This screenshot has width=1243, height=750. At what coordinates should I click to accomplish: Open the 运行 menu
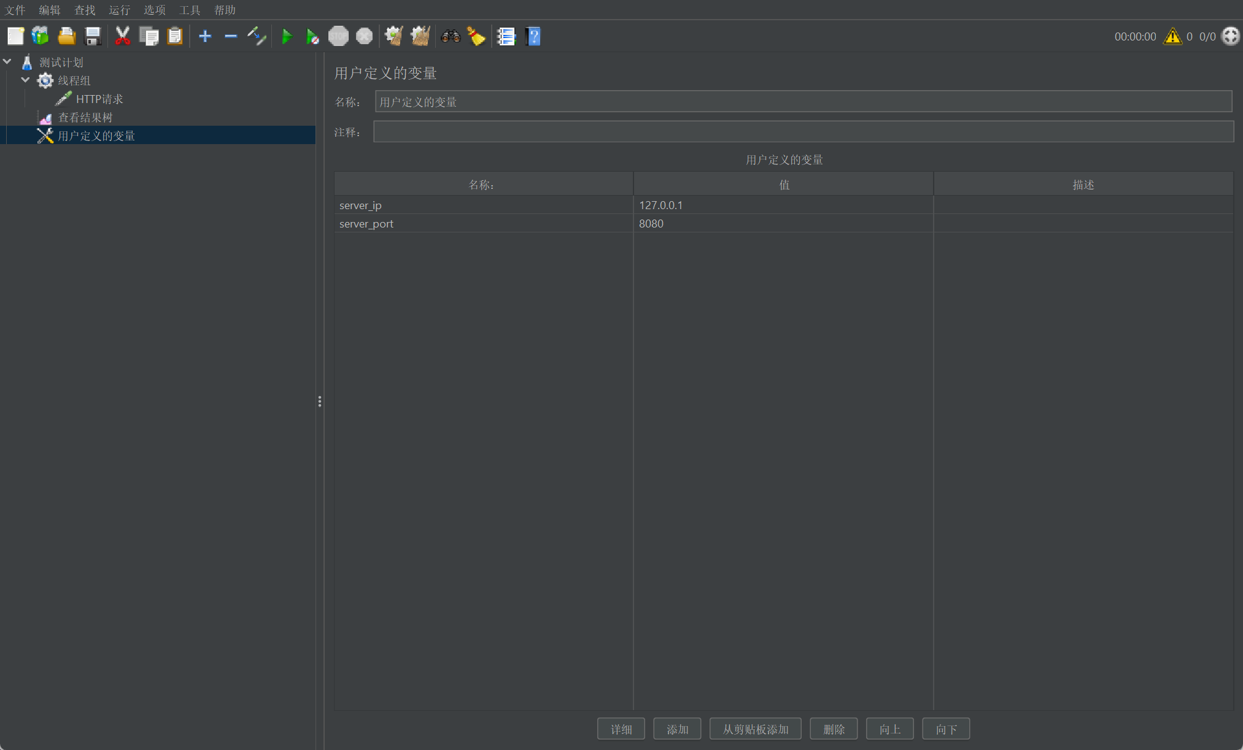click(120, 10)
